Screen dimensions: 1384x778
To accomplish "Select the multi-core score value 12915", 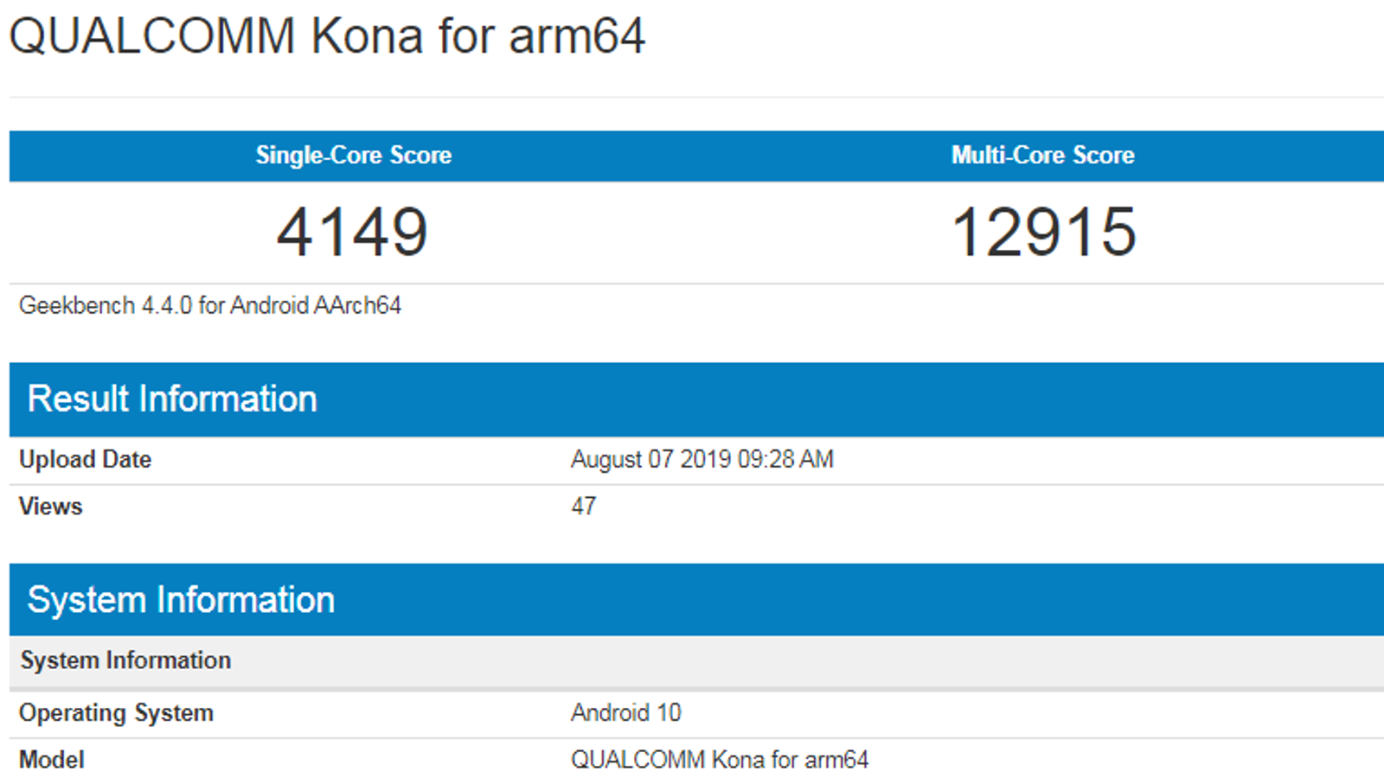I will 1043,232.
